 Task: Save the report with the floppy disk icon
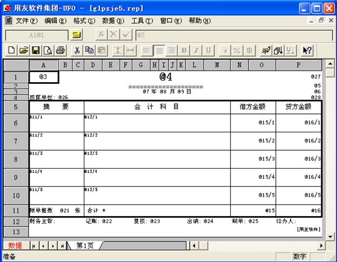coord(36,50)
